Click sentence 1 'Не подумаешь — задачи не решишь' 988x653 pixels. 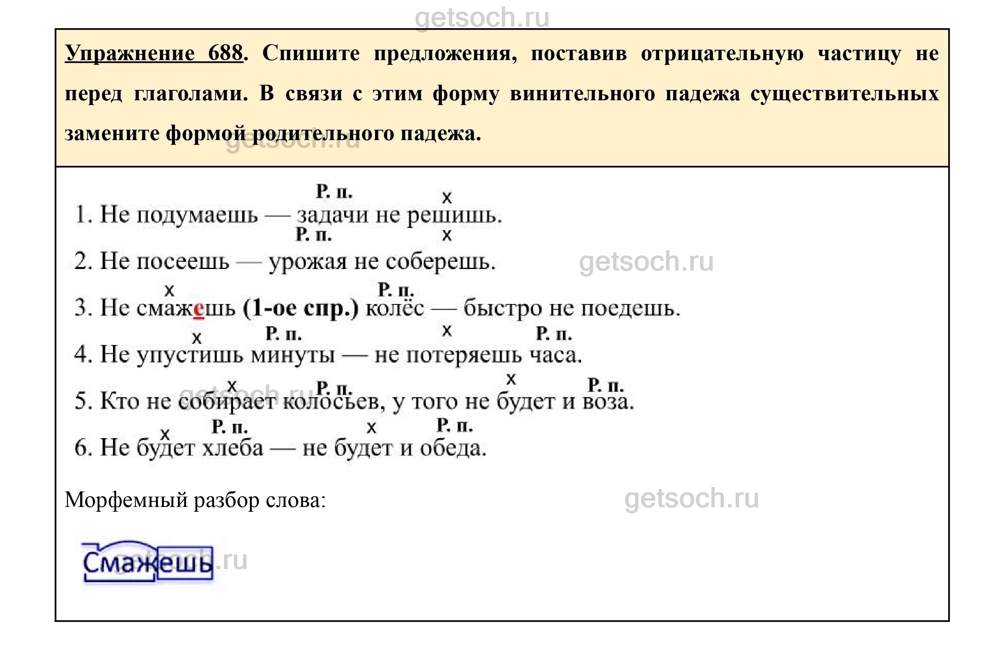(288, 215)
